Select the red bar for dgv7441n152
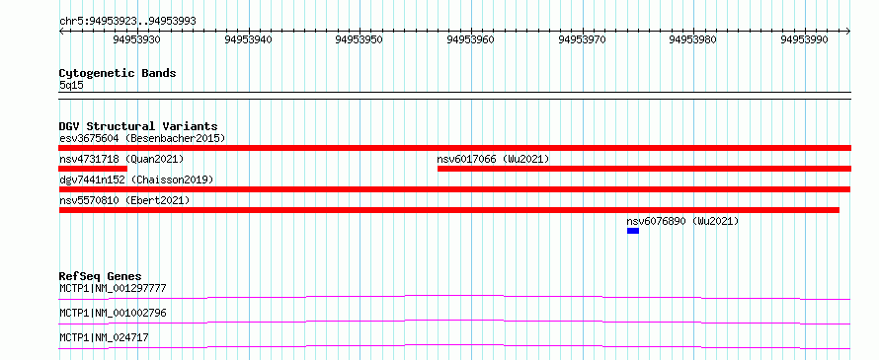879x360 pixels. coord(454,189)
